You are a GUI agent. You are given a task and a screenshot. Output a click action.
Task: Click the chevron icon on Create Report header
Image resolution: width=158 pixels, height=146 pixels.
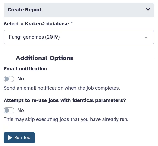coord(148,9)
